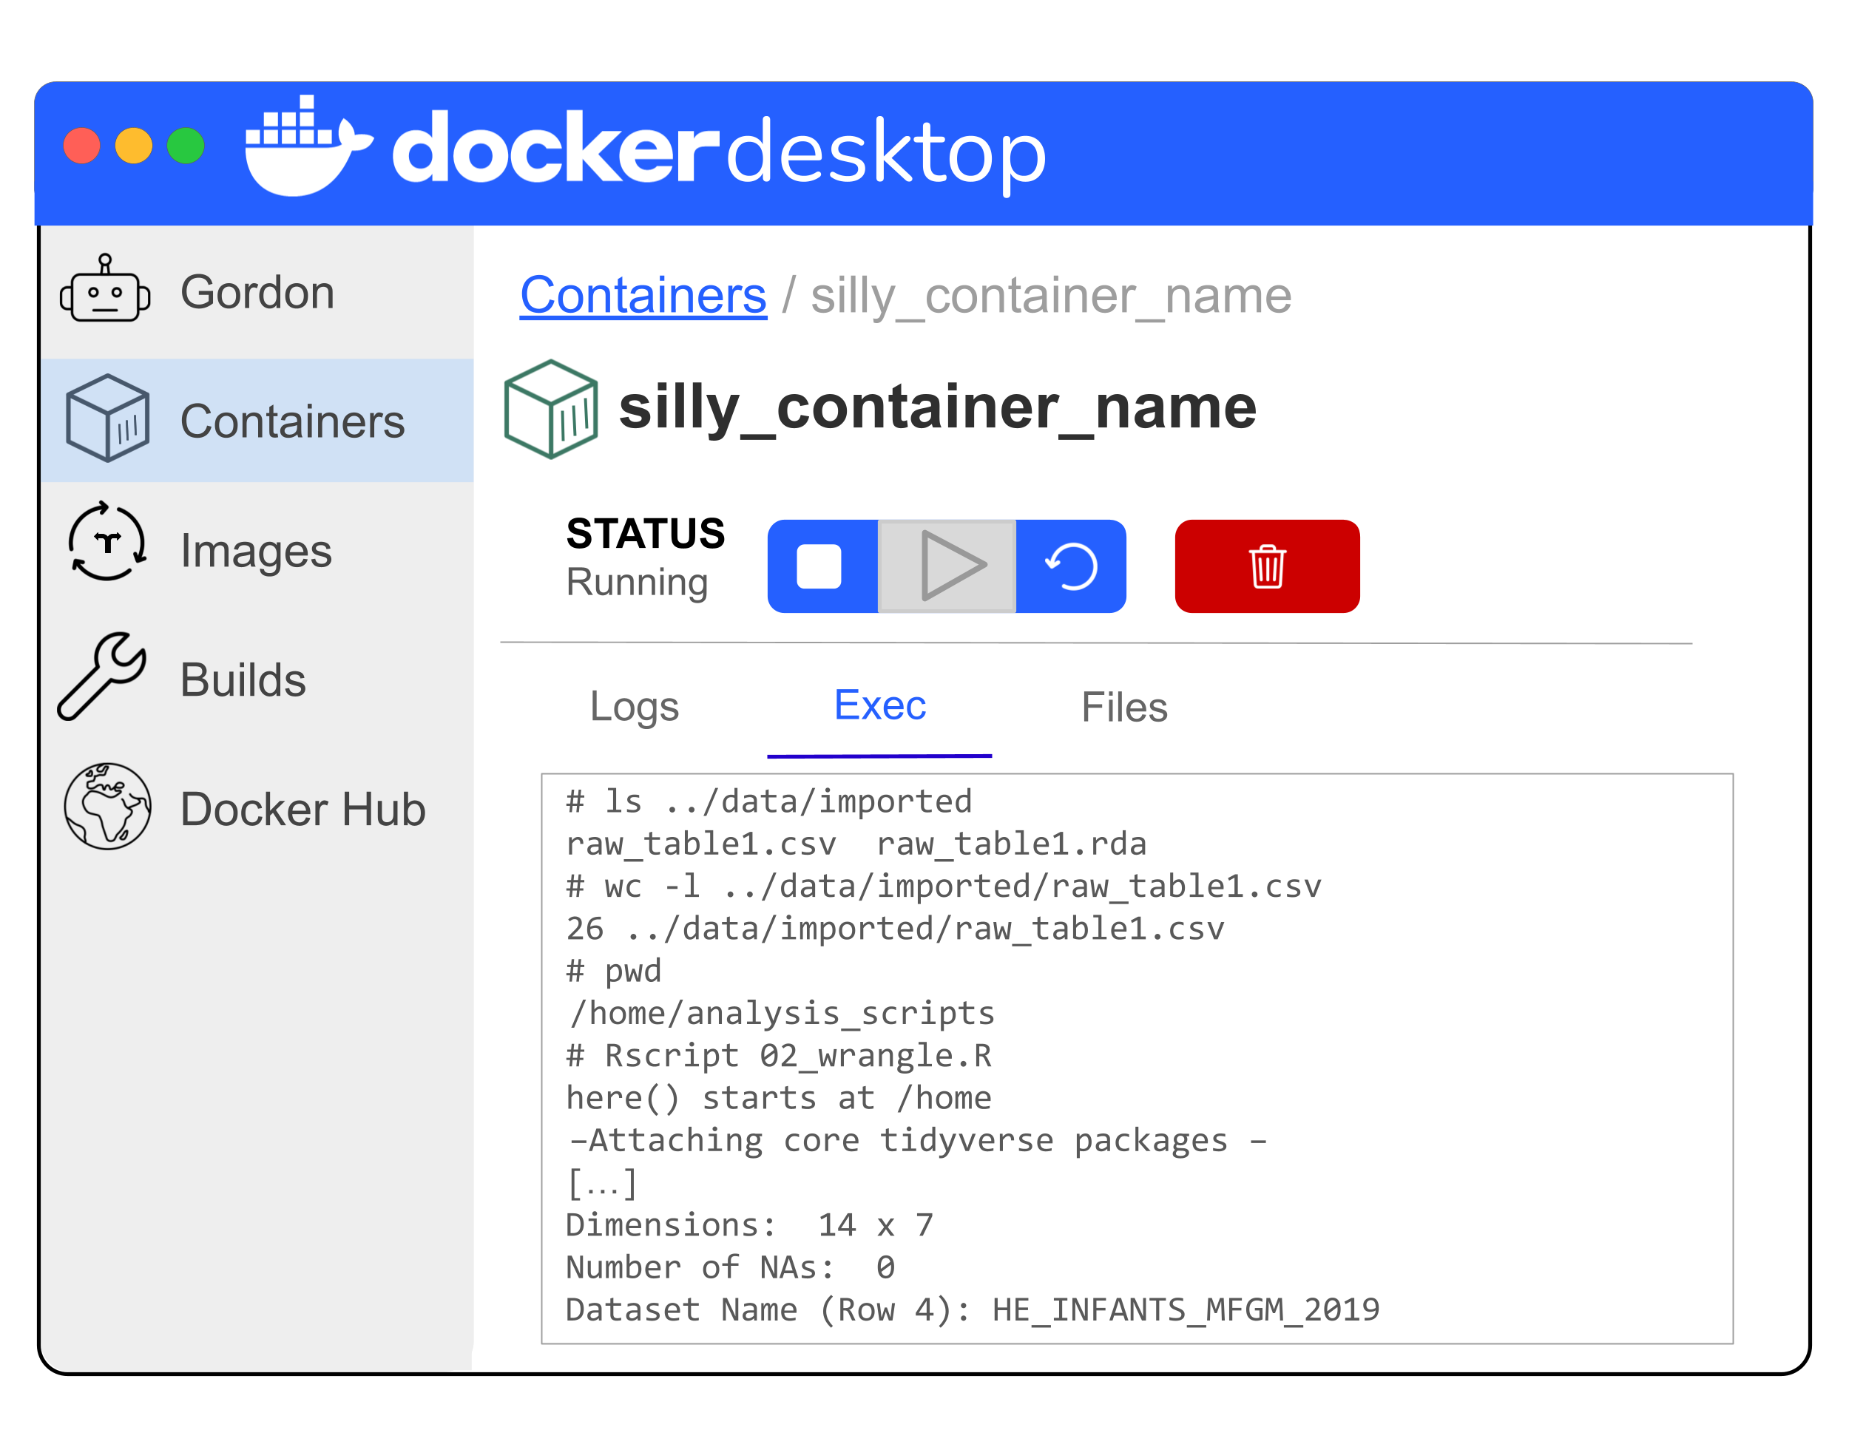
Task: Click the Containers cube icon in sidebar
Action: click(107, 418)
